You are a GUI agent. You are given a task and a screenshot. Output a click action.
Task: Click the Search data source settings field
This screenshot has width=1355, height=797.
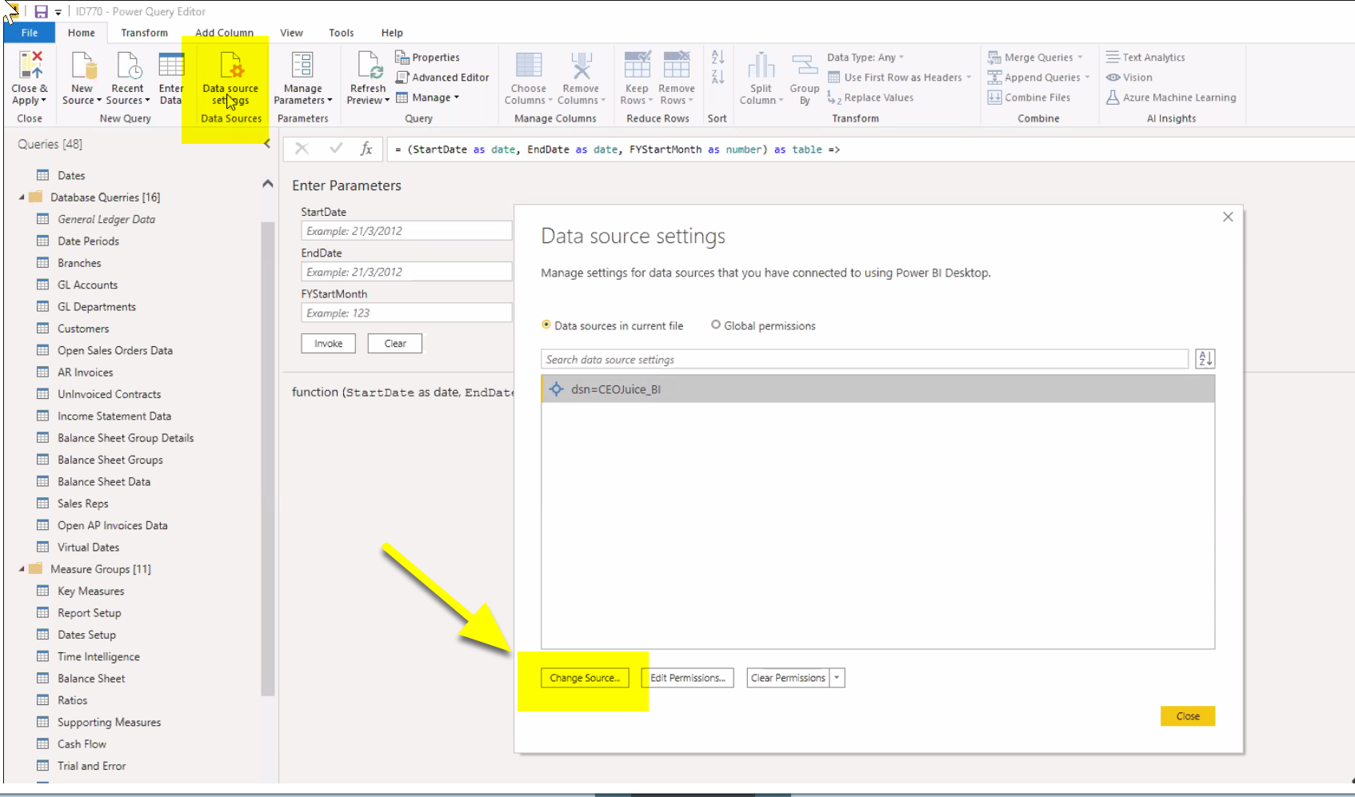tap(865, 360)
